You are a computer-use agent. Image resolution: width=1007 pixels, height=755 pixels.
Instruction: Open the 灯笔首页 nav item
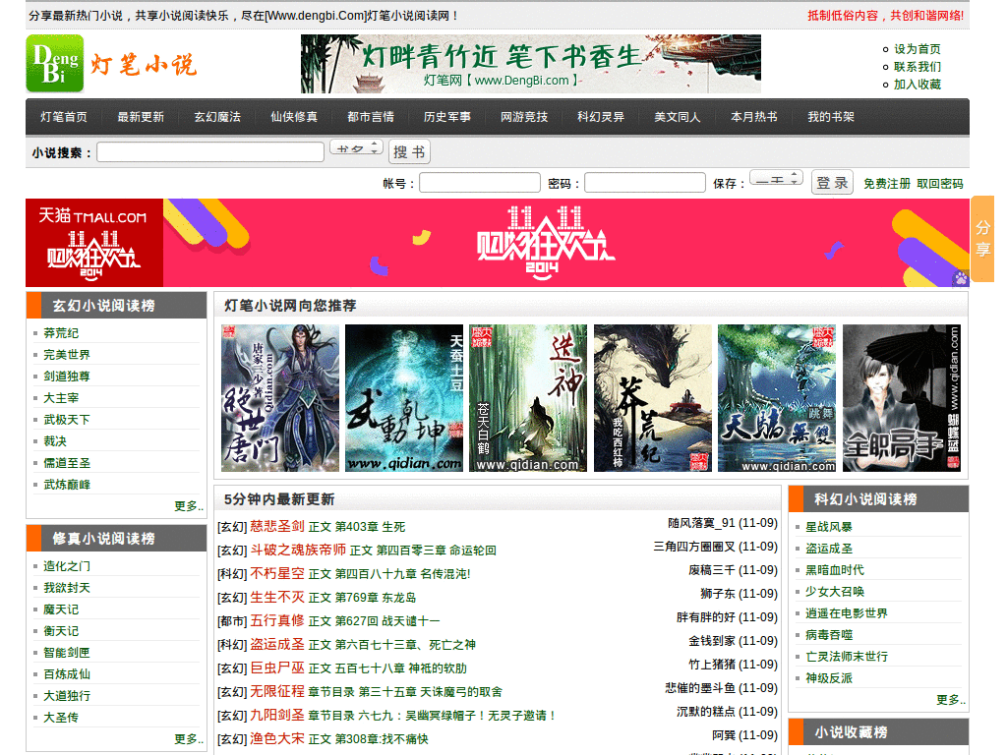pos(64,117)
